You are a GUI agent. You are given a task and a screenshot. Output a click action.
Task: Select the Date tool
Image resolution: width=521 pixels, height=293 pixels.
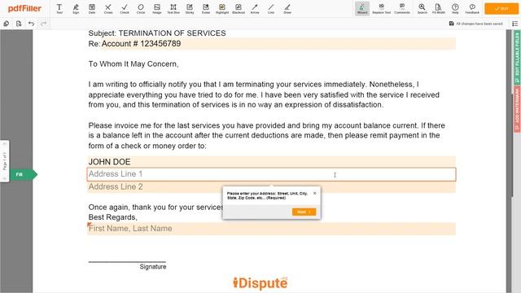[92, 9]
